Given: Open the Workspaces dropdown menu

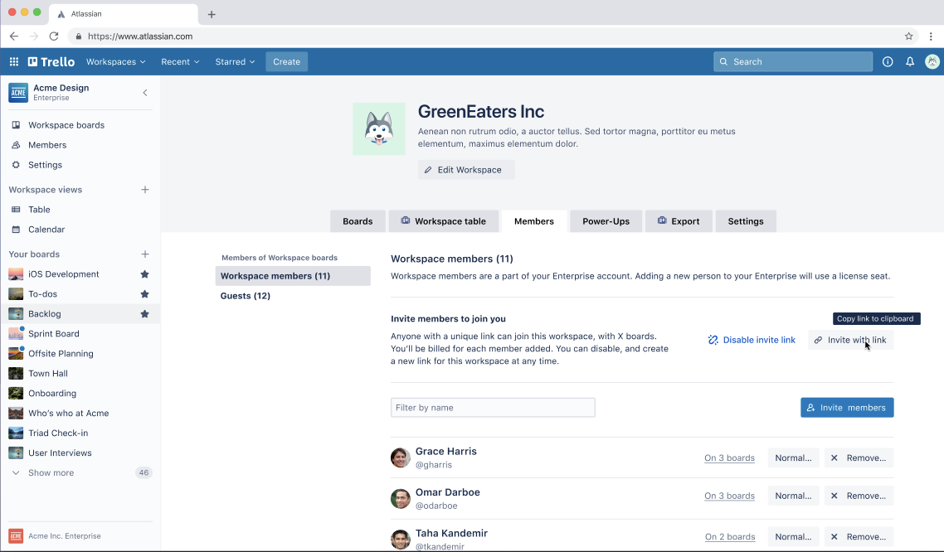Looking at the screenshot, I should pyautogui.click(x=115, y=61).
